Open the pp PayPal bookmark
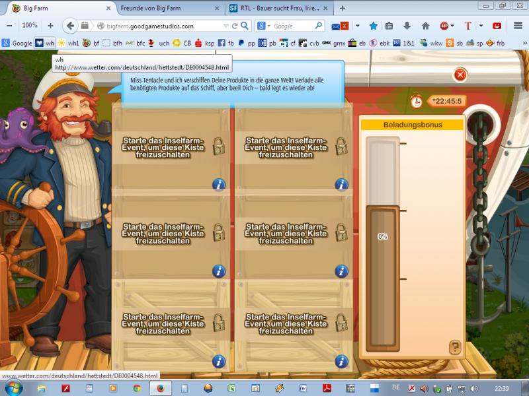This screenshot has width=529, height=396. [x=247, y=43]
